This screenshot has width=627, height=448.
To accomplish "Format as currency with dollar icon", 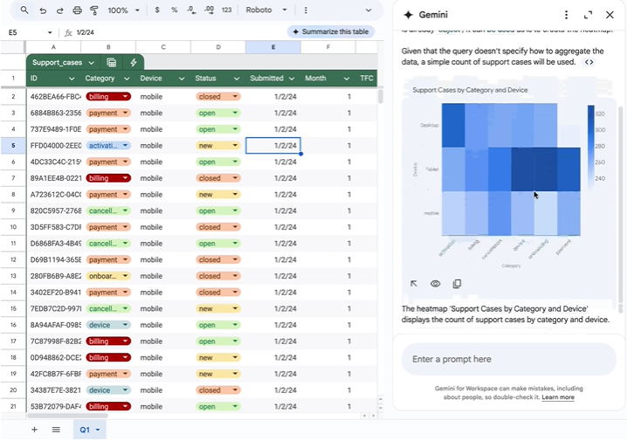I will [x=156, y=10].
